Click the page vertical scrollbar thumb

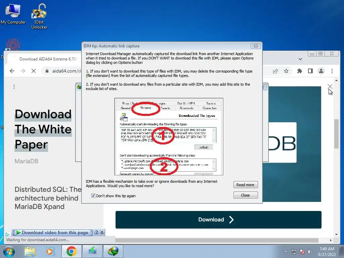[336, 134]
